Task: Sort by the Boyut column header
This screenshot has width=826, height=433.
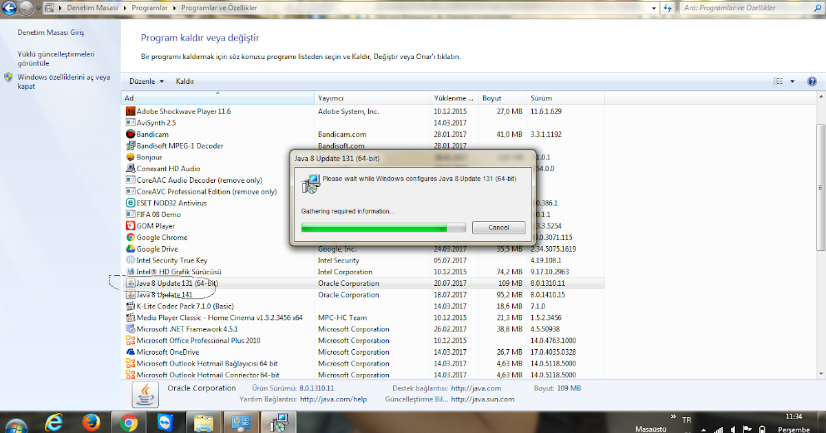Action: pos(502,98)
